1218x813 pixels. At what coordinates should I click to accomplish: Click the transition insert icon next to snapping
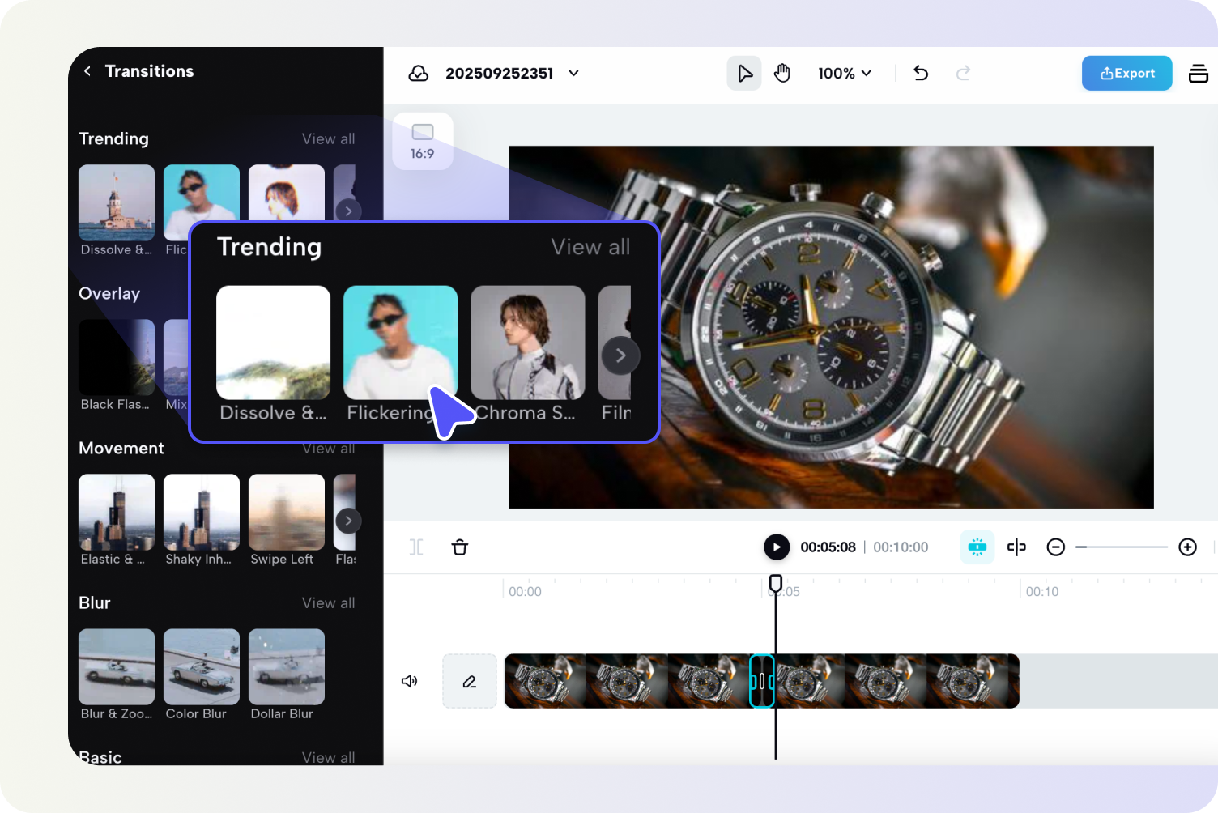tap(1016, 547)
